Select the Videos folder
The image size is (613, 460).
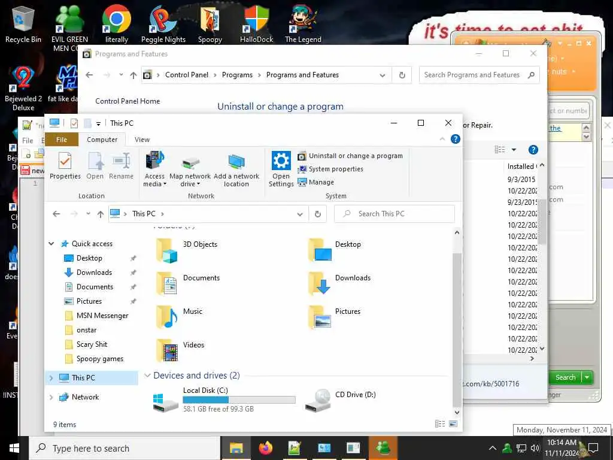click(180, 350)
